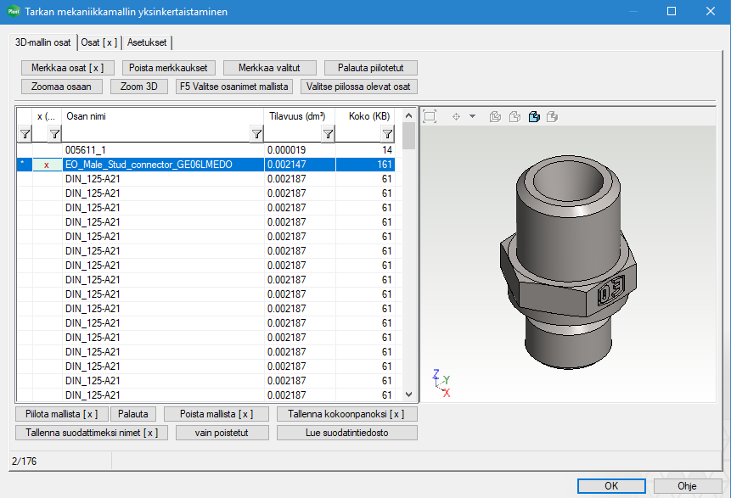Screen dimensions: 731x498
Task: Open the Asetukset tab
Action: 148,42
